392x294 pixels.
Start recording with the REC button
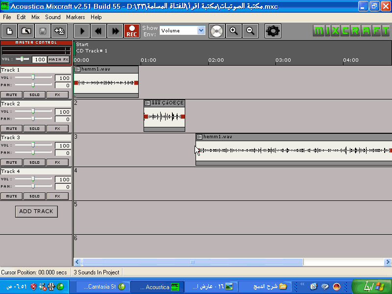point(132,31)
